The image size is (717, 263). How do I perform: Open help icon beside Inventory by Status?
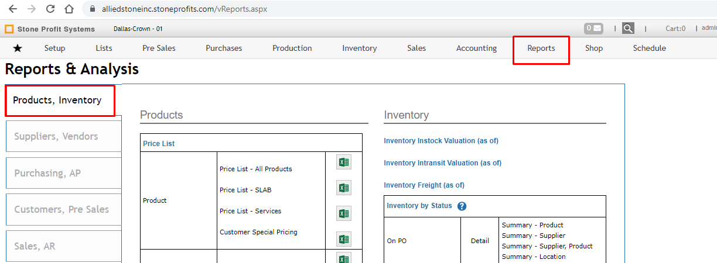pyautogui.click(x=462, y=206)
